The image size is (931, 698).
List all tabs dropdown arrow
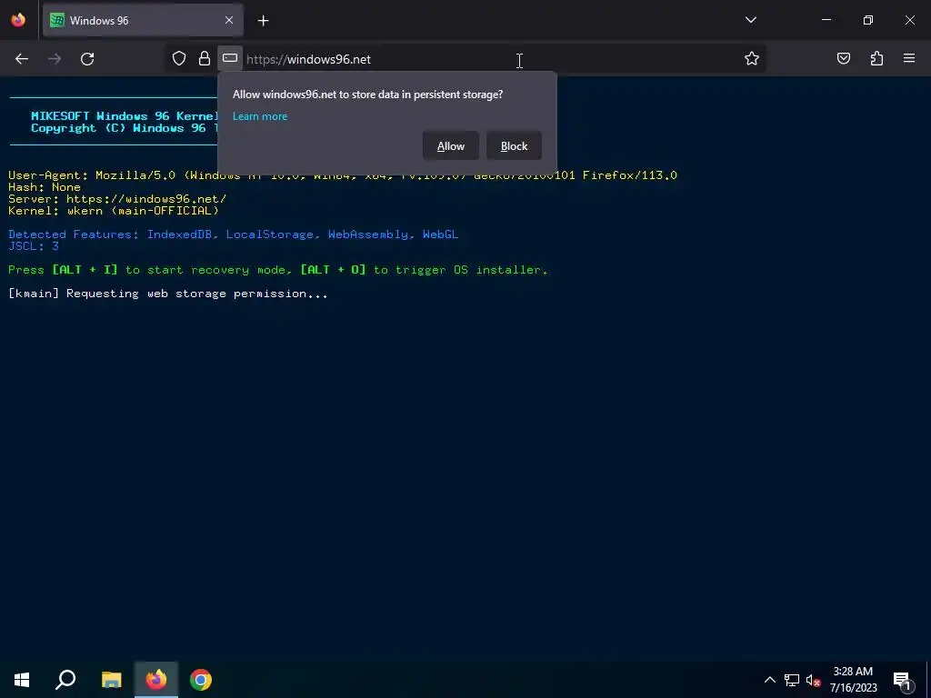pos(750,20)
